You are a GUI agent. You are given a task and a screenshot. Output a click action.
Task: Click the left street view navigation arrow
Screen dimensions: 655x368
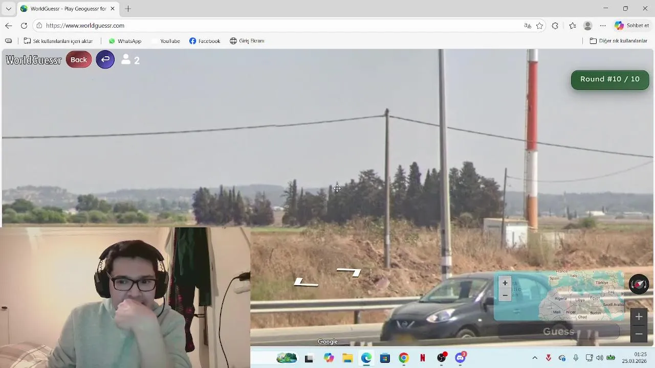[306, 282]
